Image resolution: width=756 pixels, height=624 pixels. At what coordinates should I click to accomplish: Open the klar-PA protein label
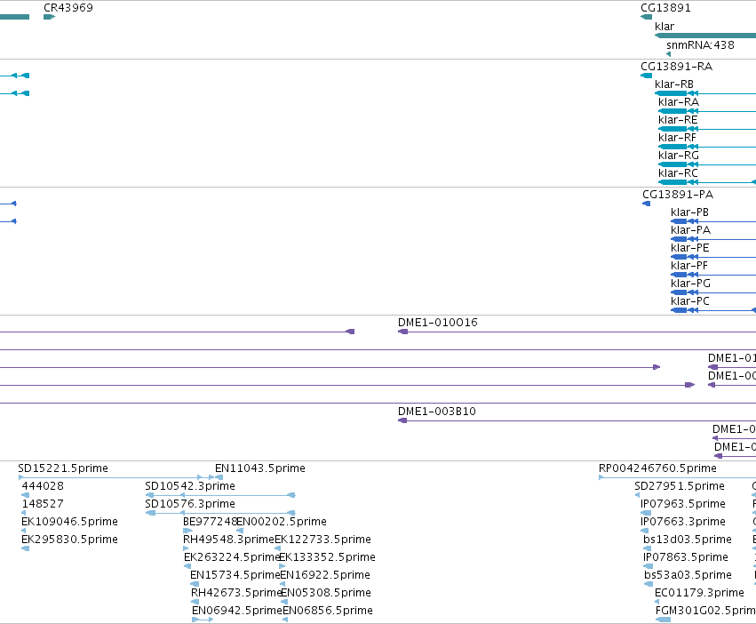(x=690, y=230)
